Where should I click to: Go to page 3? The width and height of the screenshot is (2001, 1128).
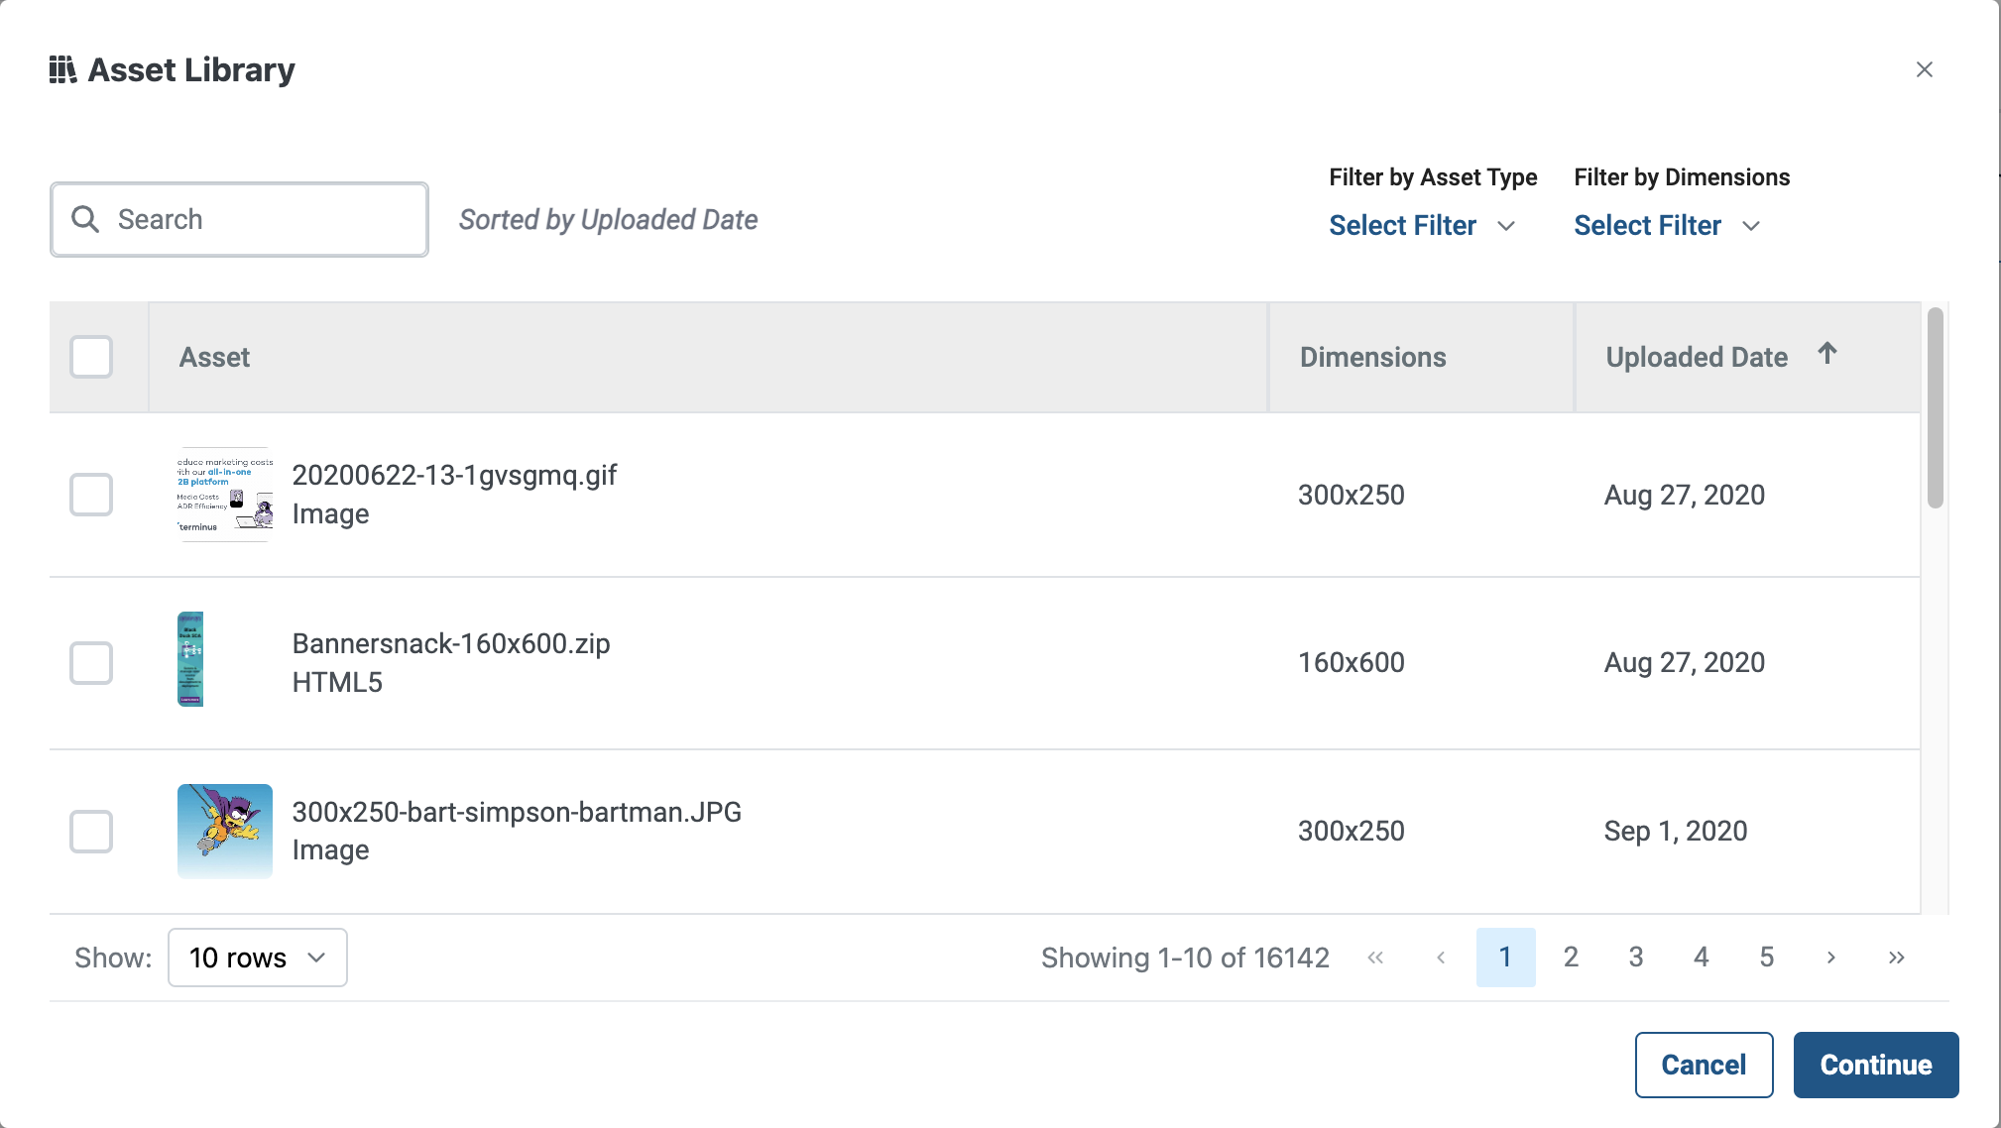[x=1636, y=958]
